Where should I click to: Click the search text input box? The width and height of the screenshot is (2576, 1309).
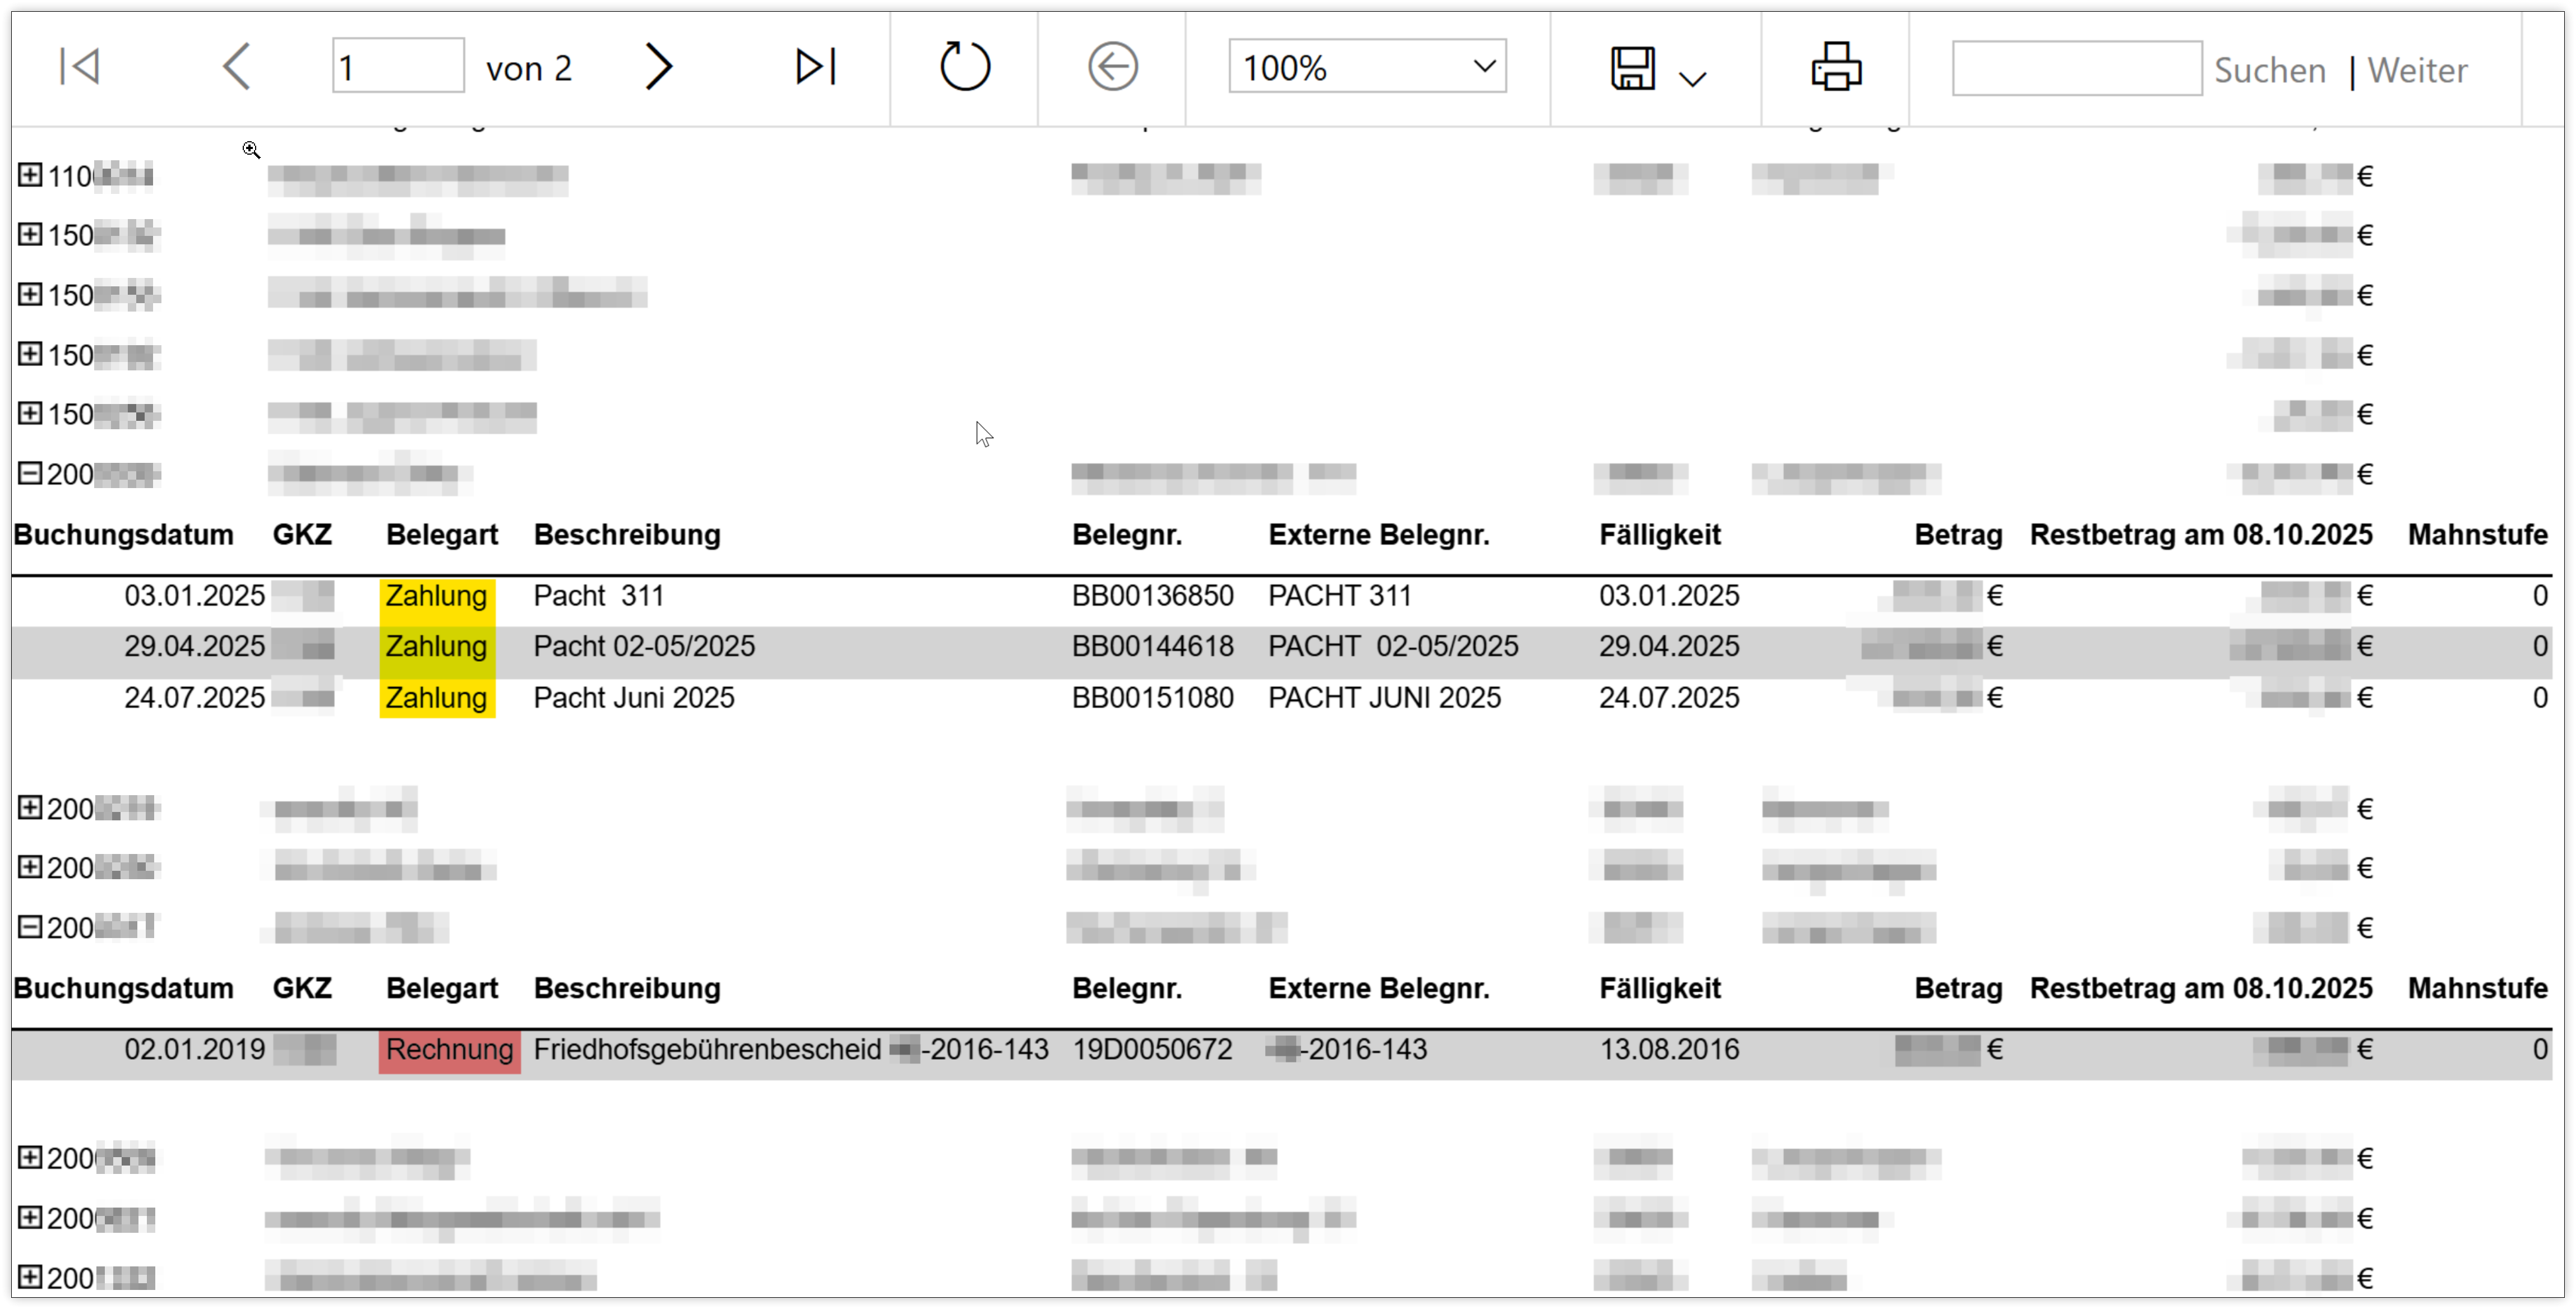[2076, 68]
